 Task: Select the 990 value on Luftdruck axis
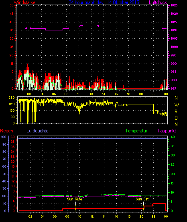[x=174, y=64]
